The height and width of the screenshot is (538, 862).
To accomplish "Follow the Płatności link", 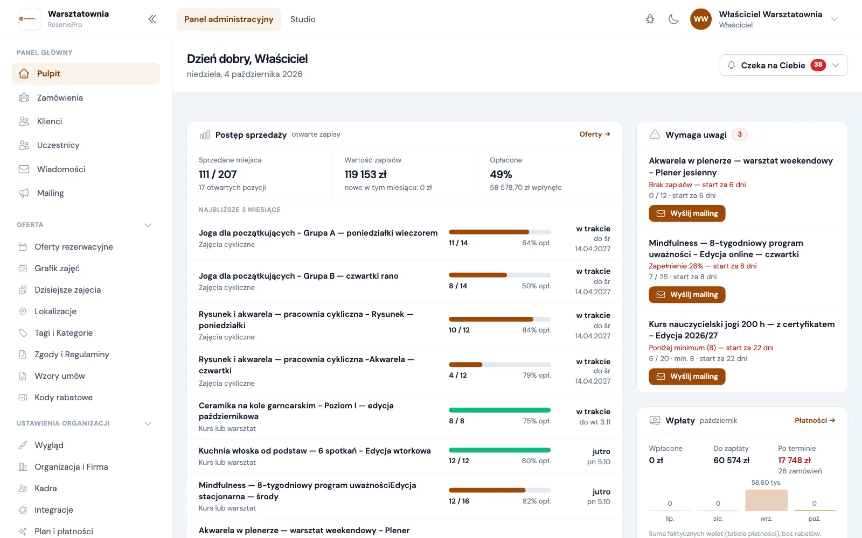I will coord(815,421).
